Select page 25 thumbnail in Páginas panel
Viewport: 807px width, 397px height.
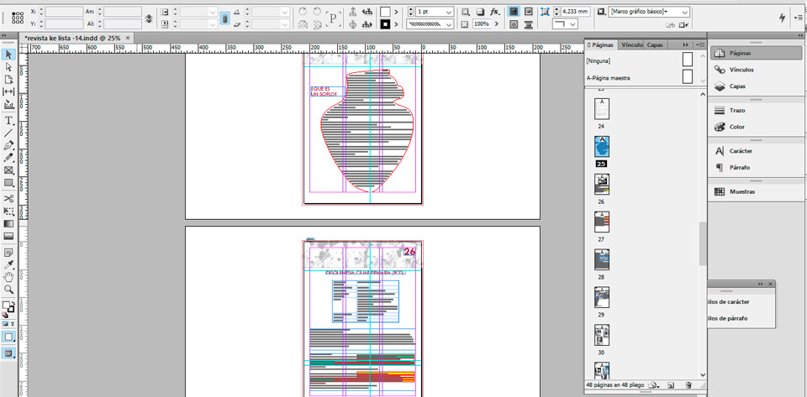(602, 147)
